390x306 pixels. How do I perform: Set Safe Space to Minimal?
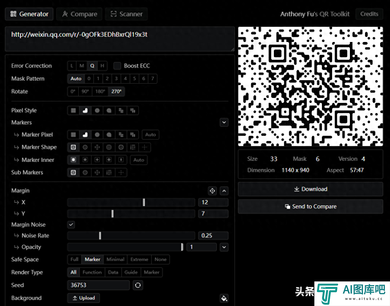click(x=115, y=259)
